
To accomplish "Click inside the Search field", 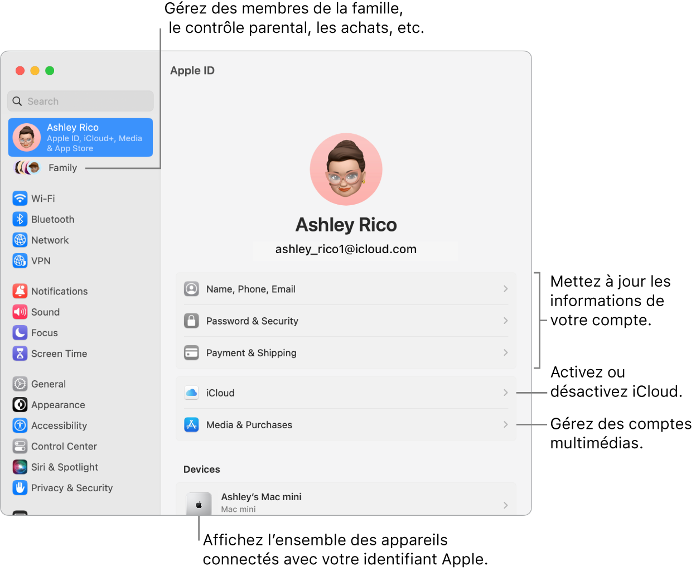I will point(80,101).
